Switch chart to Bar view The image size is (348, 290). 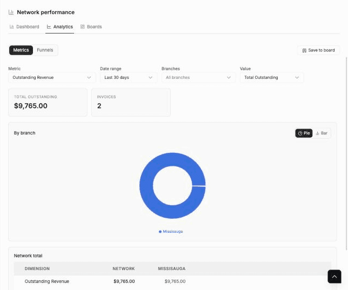322,133
